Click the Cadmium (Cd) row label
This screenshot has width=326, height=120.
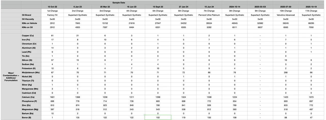click(x=29, y=93)
